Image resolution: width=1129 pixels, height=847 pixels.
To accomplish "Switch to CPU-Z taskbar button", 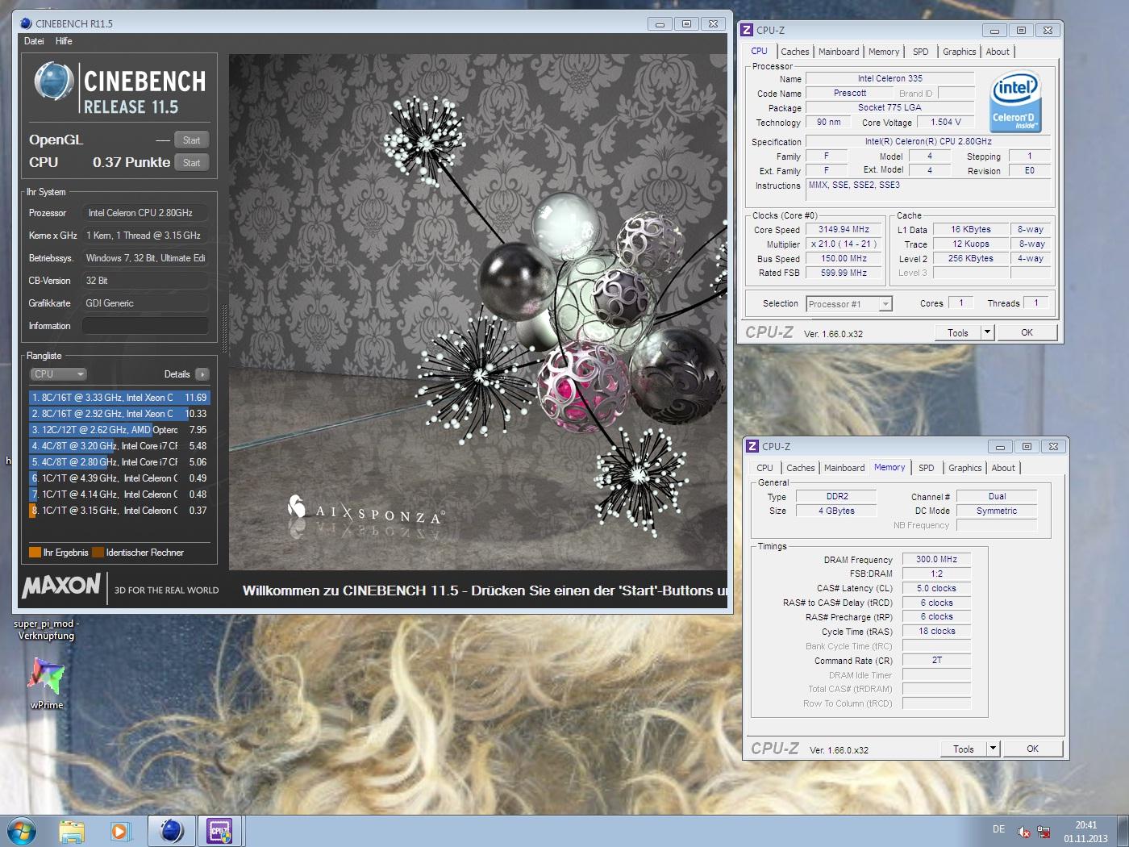I will point(220,831).
